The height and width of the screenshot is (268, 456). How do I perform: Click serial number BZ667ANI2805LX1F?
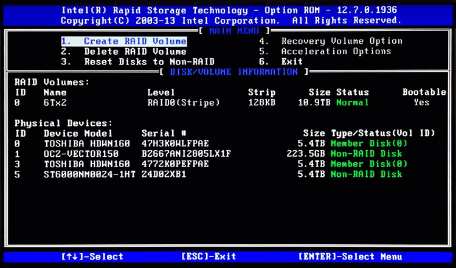tap(186, 154)
